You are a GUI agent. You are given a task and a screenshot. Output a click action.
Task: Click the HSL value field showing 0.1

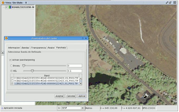point(74,71)
